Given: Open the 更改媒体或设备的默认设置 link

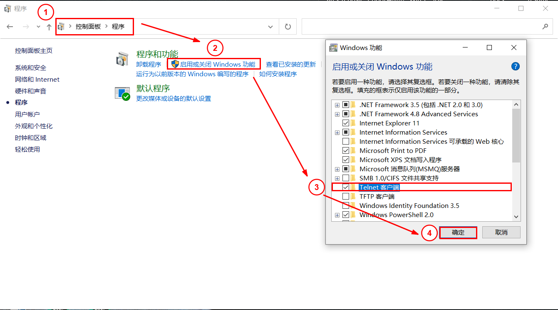Looking at the screenshot, I should (174, 99).
